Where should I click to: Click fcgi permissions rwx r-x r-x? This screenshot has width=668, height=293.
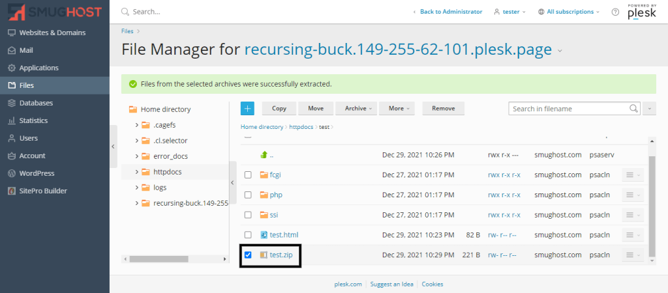point(504,174)
